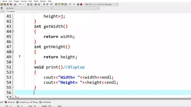
Task: Open Find with the first magnifier icon
Action: 28,4
